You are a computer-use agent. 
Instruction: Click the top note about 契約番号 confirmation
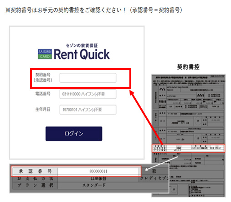(x=94, y=10)
